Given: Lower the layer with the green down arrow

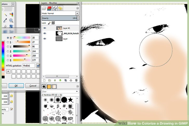Looking at the screenshot, I should 60,80.
